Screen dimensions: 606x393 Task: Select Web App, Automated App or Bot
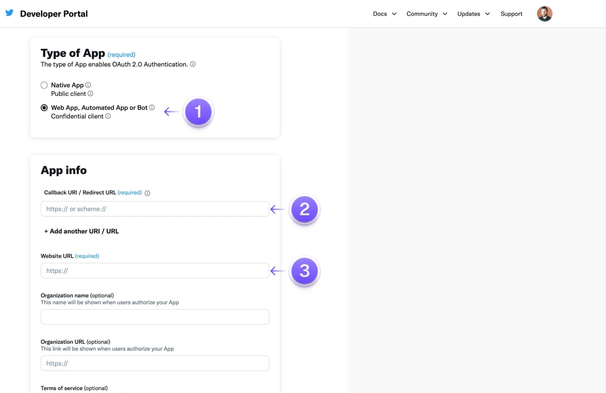coord(44,107)
